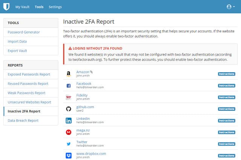Open the Amazon login entry link
The width and height of the screenshot is (241, 160).
coord(83,72)
